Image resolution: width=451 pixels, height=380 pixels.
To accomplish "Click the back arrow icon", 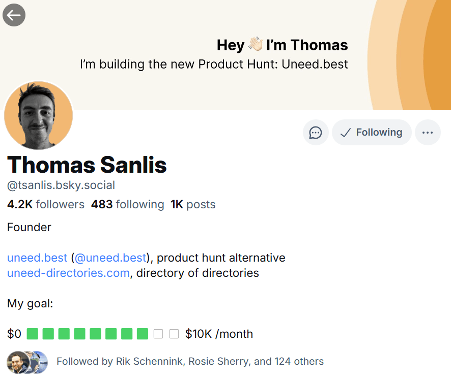I will tap(14, 15).
